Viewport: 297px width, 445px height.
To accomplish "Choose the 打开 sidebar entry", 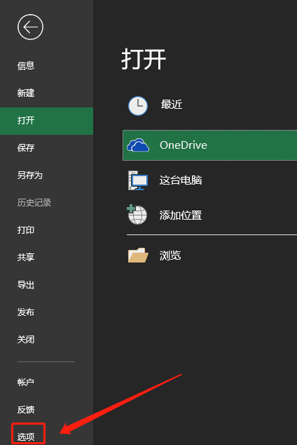I will coord(46,121).
